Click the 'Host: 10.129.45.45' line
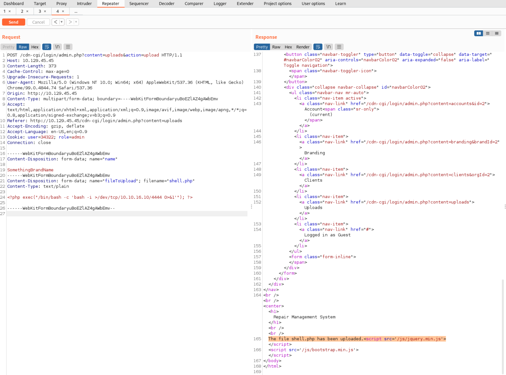 30,61
